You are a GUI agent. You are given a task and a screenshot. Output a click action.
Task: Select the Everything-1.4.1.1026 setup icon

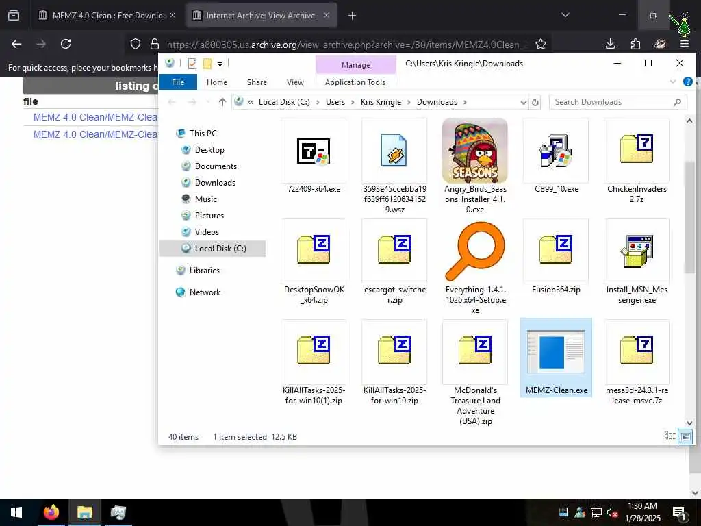point(475,251)
